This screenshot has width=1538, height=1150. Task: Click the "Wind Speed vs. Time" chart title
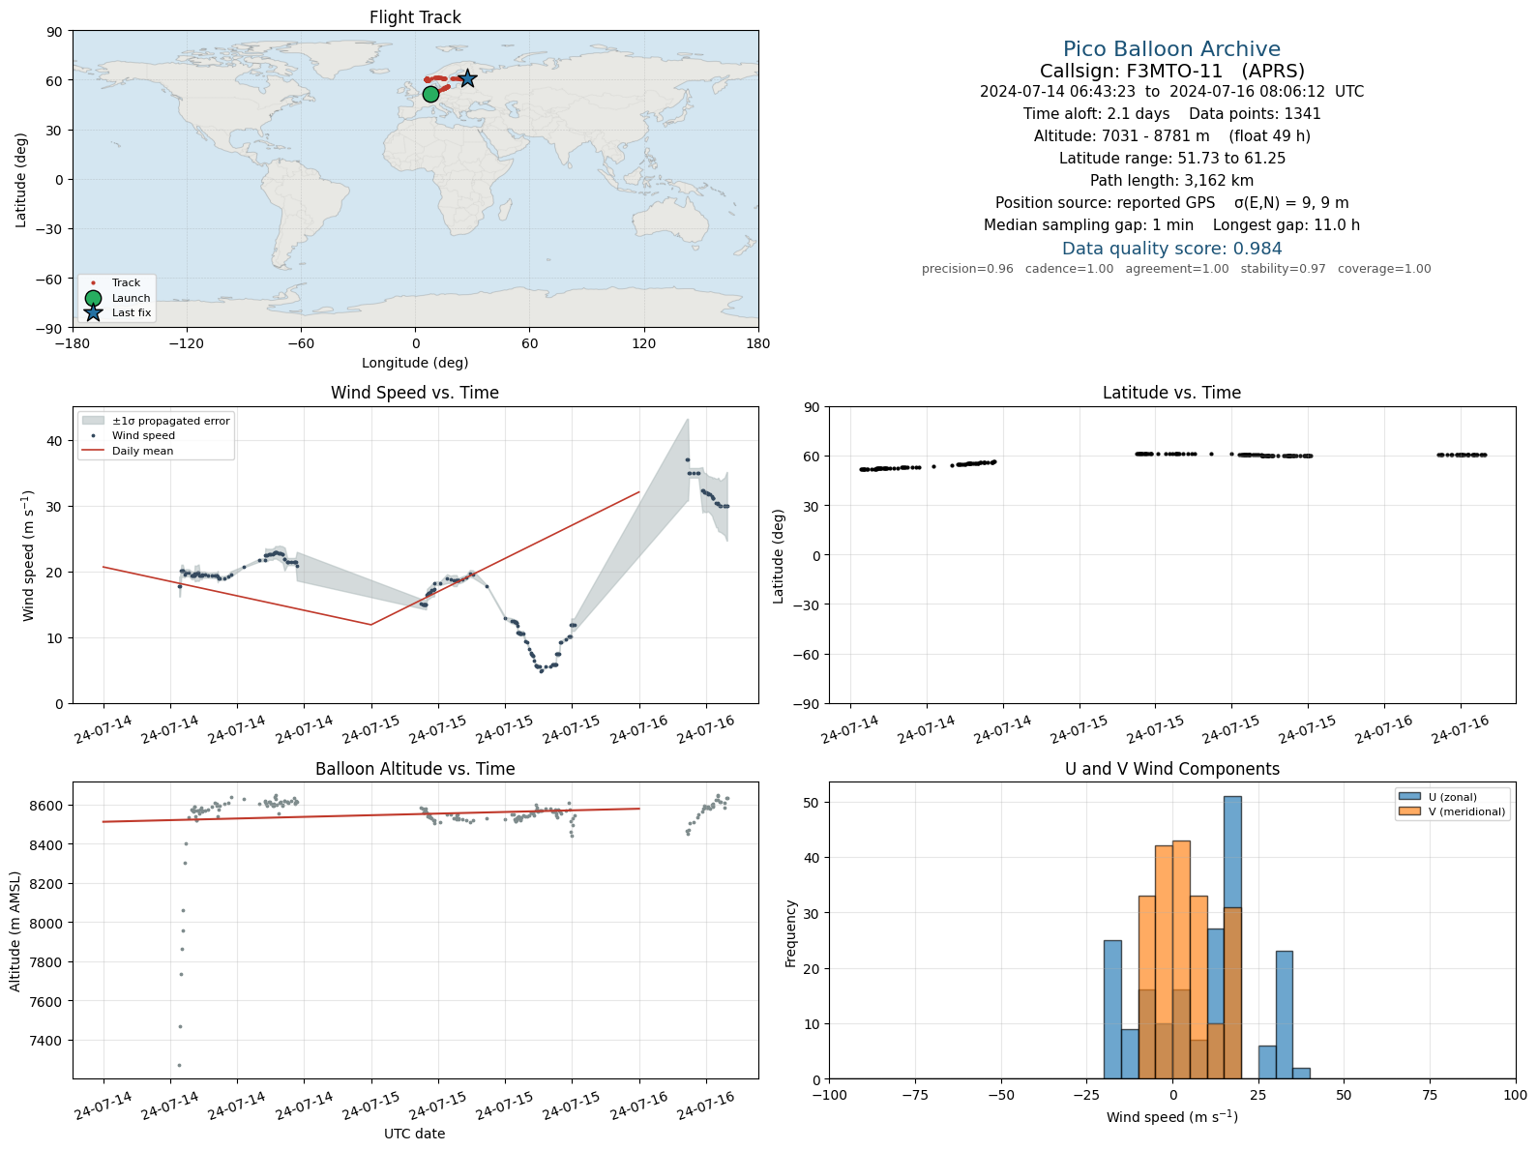415,393
